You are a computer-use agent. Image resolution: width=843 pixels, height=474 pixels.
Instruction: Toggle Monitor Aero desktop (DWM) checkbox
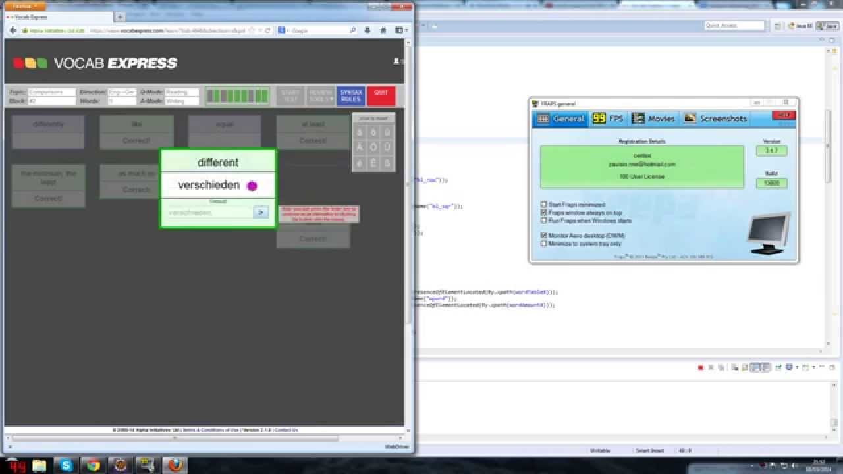544,235
